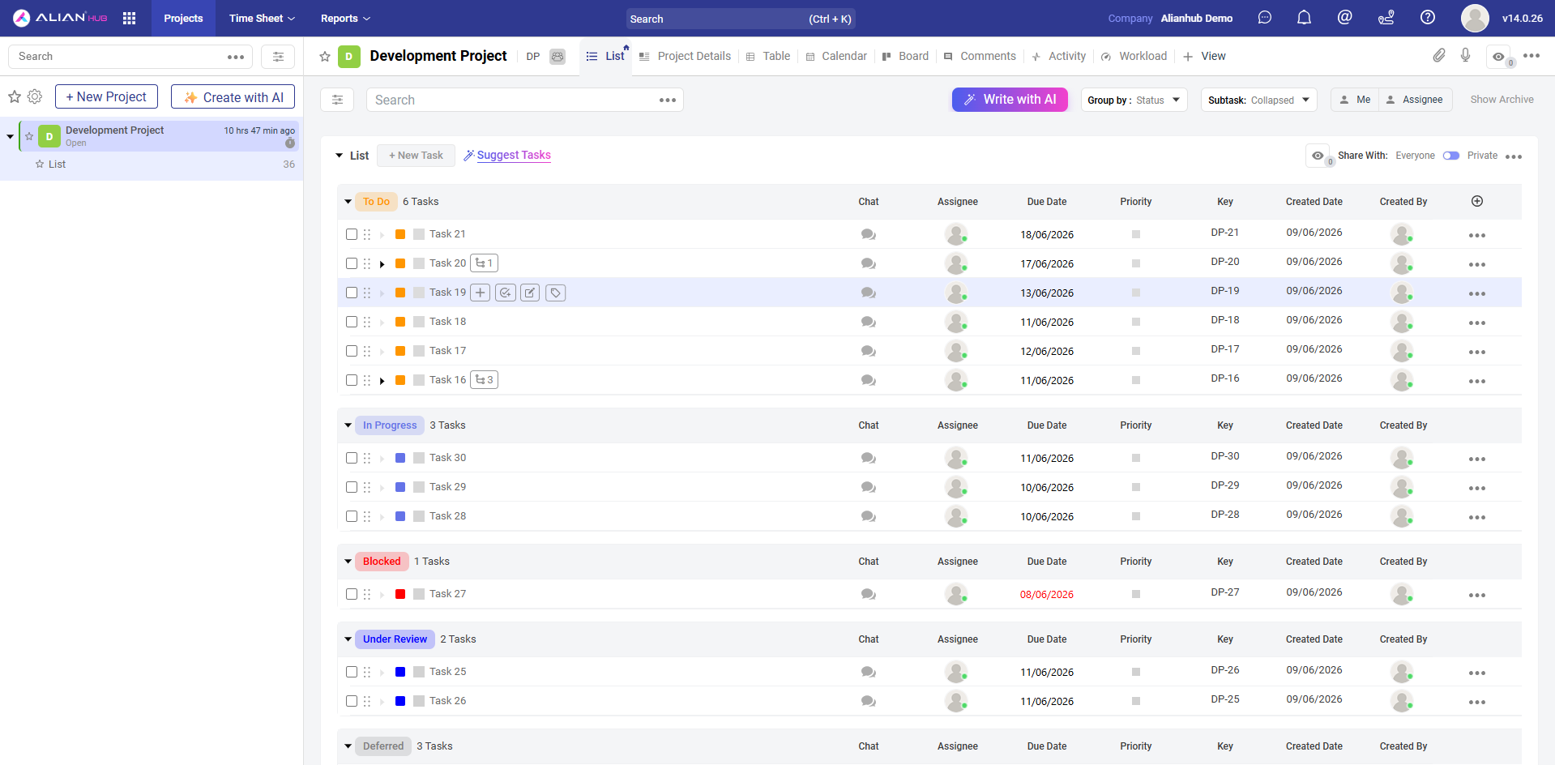Select the Task 17 checkbox
The height and width of the screenshot is (765, 1555).
(352, 351)
